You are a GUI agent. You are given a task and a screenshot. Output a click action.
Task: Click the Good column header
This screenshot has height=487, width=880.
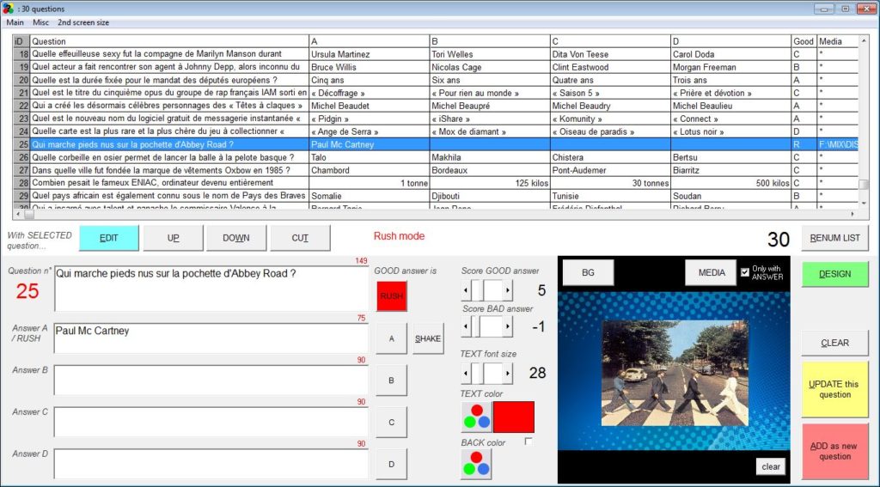click(x=804, y=41)
